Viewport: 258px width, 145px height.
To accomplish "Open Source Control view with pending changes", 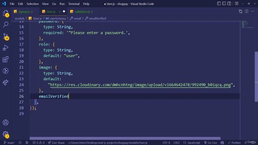I will click(6, 37).
